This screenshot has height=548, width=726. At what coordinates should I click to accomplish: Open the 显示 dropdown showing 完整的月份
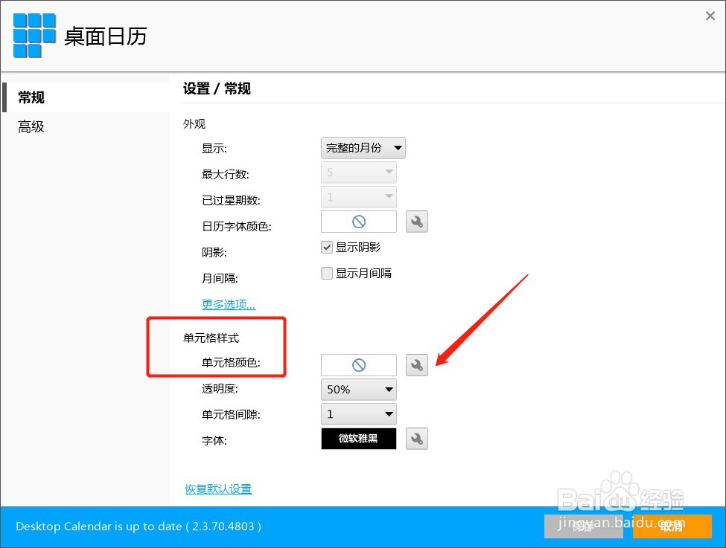pyautogui.click(x=363, y=147)
